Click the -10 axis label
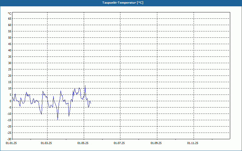Screen dimensions: 242x151 [x=9, y=114]
